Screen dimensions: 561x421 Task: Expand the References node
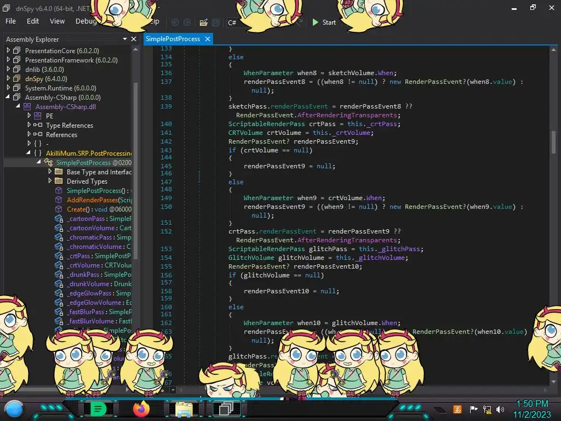tap(29, 134)
